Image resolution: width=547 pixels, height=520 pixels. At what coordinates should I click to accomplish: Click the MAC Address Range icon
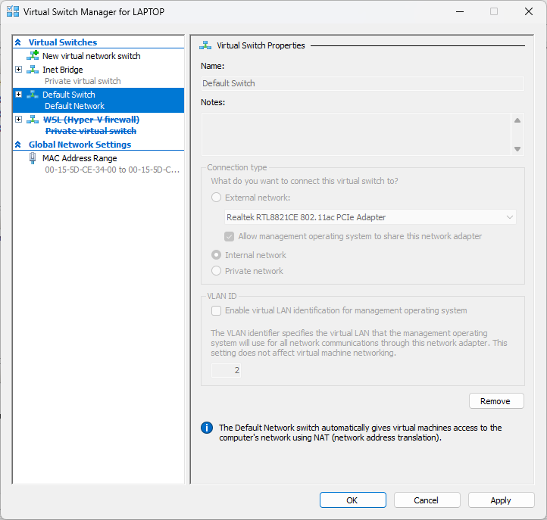pos(33,158)
